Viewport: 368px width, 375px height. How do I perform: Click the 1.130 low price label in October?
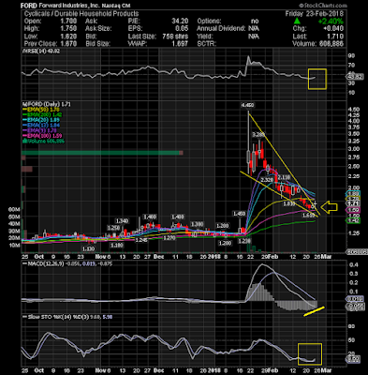coord(88,248)
